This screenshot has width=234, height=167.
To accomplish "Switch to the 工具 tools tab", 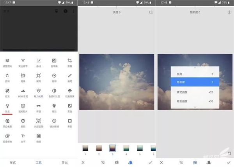I will click(39, 163).
